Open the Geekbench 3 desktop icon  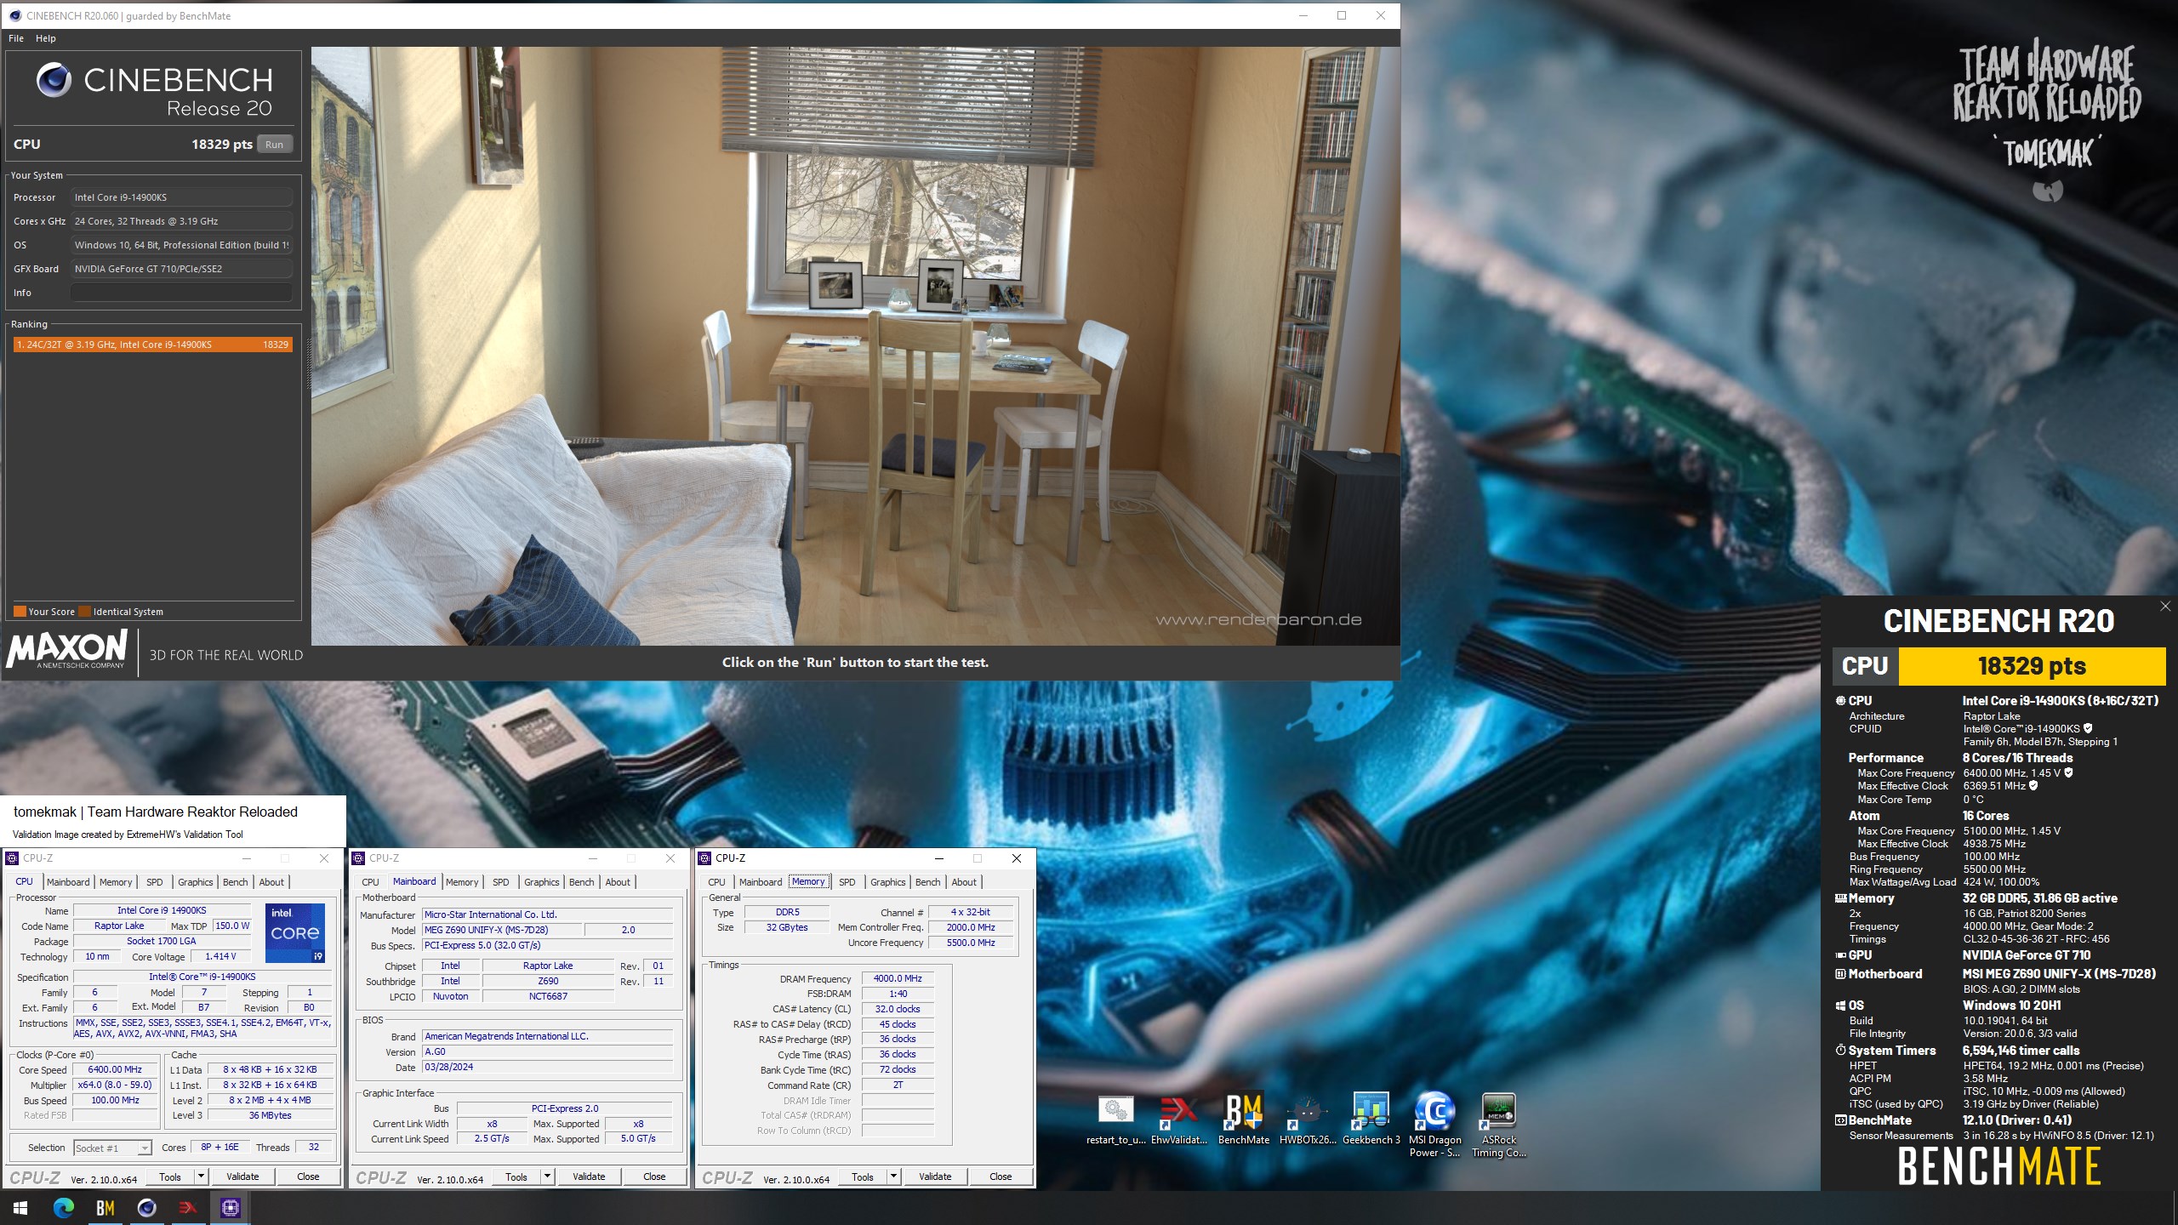1371,1120
